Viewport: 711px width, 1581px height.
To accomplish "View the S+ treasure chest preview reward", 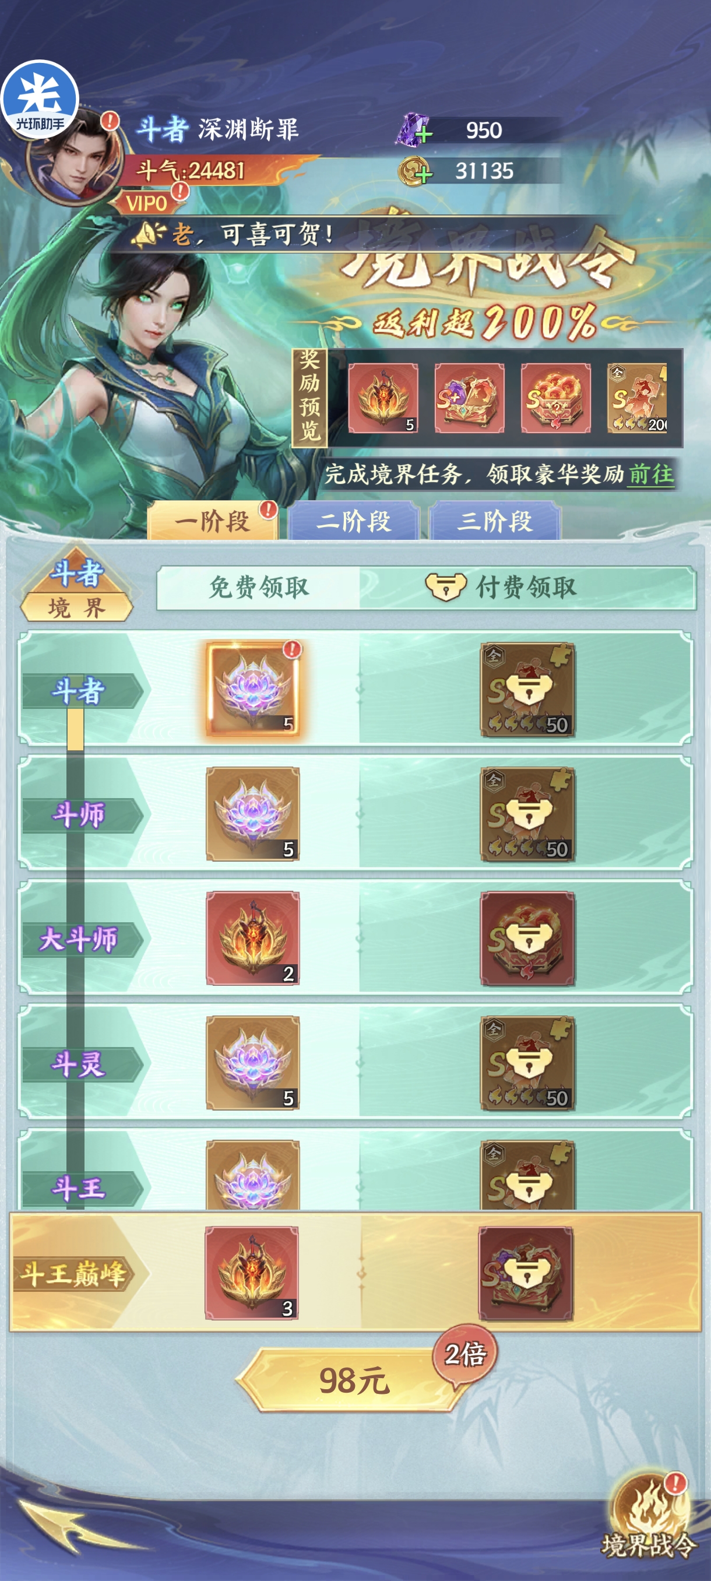I will point(469,398).
